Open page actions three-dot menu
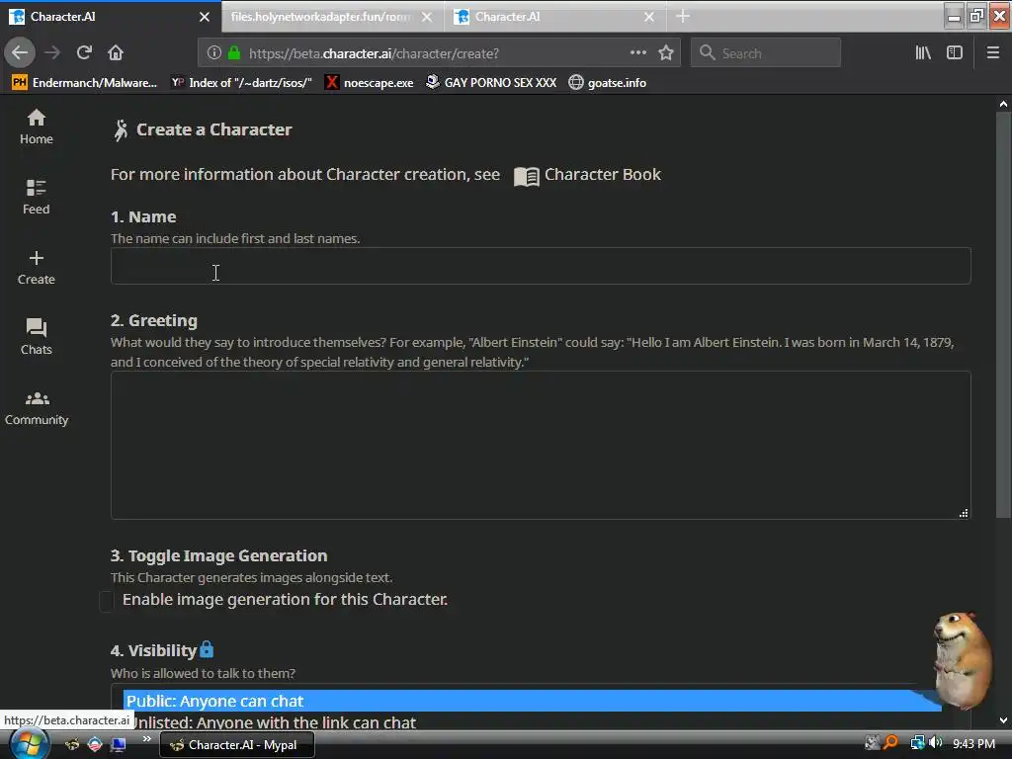The height and width of the screenshot is (759, 1012). point(637,53)
